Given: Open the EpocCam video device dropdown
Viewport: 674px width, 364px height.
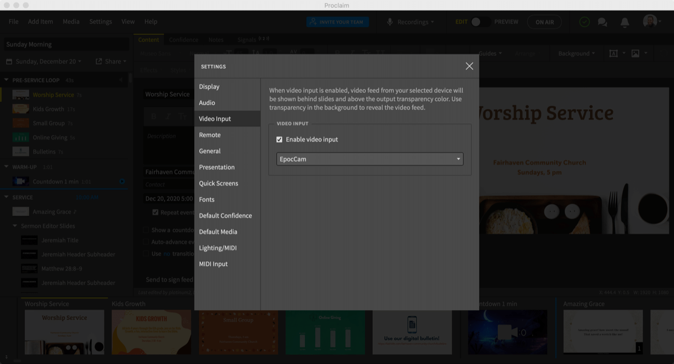Looking at the screenshot, I should point(370,159).
